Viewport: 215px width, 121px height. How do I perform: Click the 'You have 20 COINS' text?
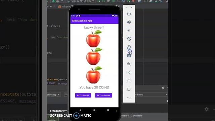pyautogui.click(x=94, y=87)
